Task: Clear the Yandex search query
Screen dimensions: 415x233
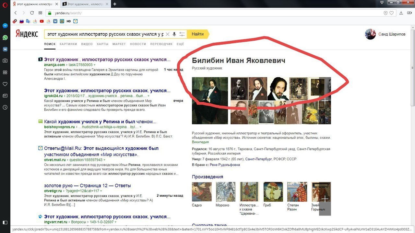Action: coord(167,34)
